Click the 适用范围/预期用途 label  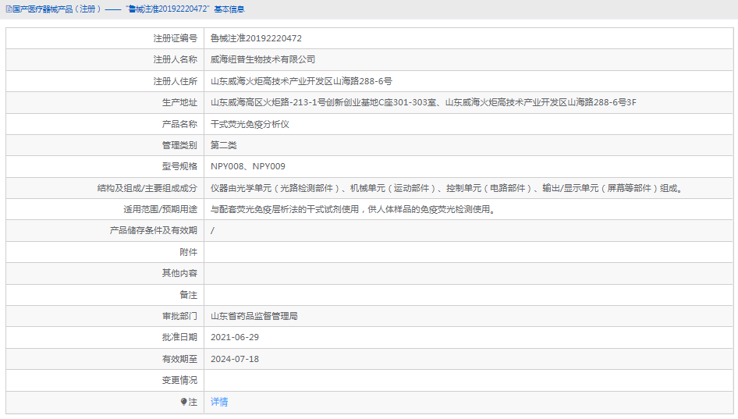coord(160,209)
